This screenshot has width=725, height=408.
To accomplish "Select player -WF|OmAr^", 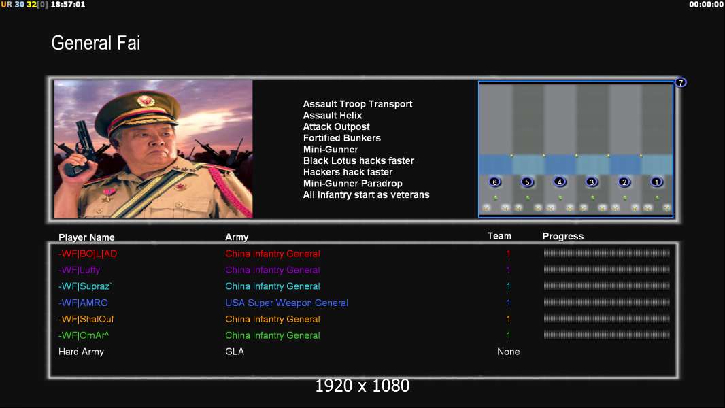I will (84, 335).
